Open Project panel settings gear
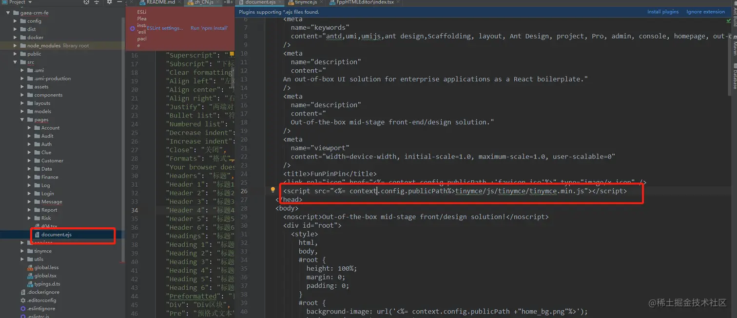Viewport: 737px width, 318px height. [109, 2]
